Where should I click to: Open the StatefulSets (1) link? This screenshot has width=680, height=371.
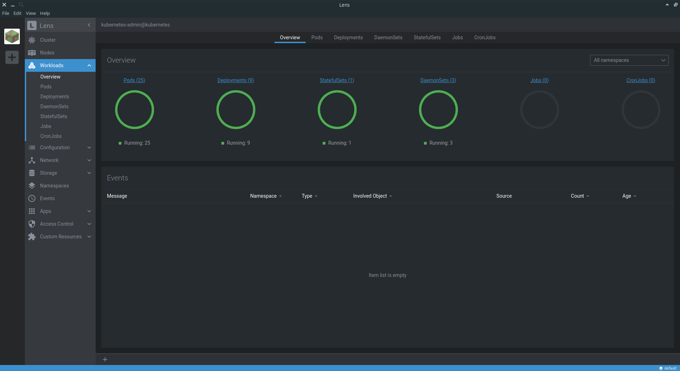pos(337,80)
